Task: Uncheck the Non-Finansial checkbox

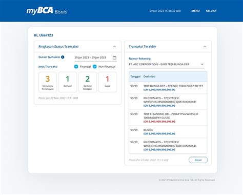Action: coord(95,67)
